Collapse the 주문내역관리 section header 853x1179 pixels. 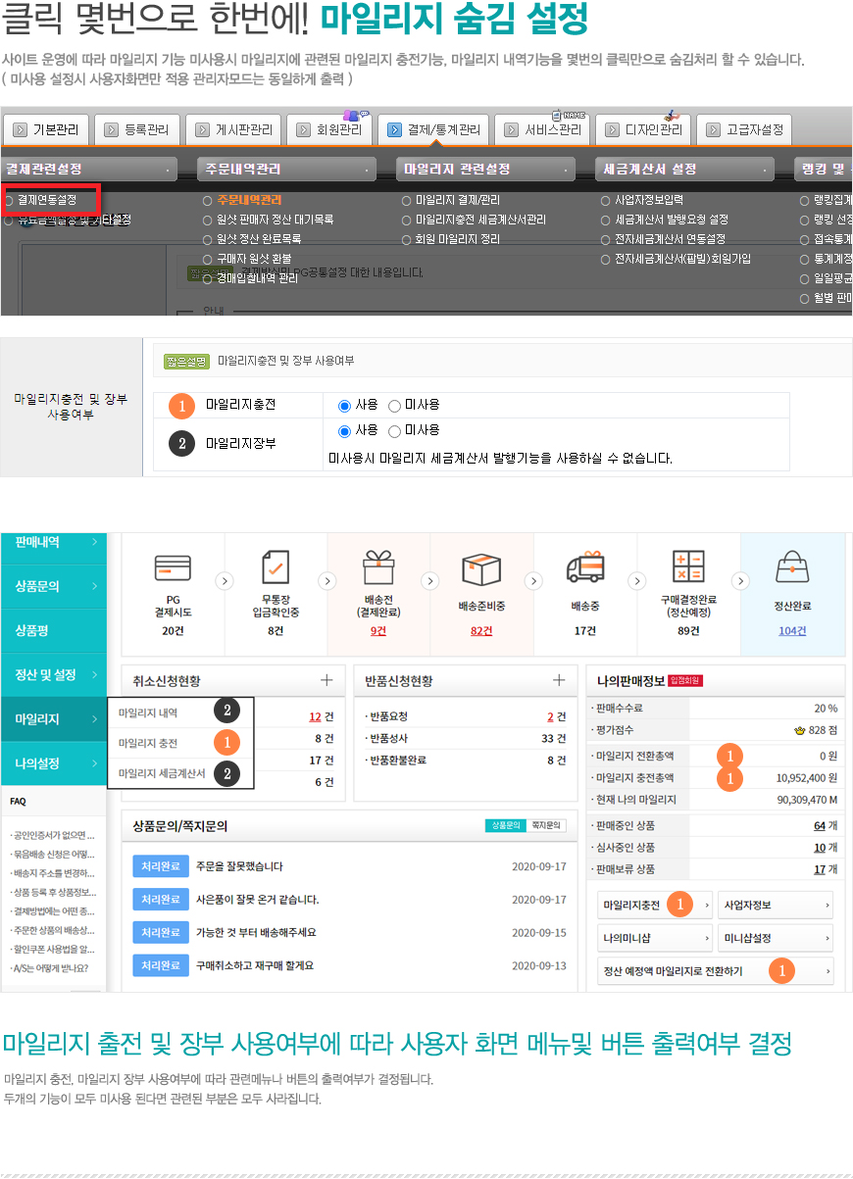point(287,169)
